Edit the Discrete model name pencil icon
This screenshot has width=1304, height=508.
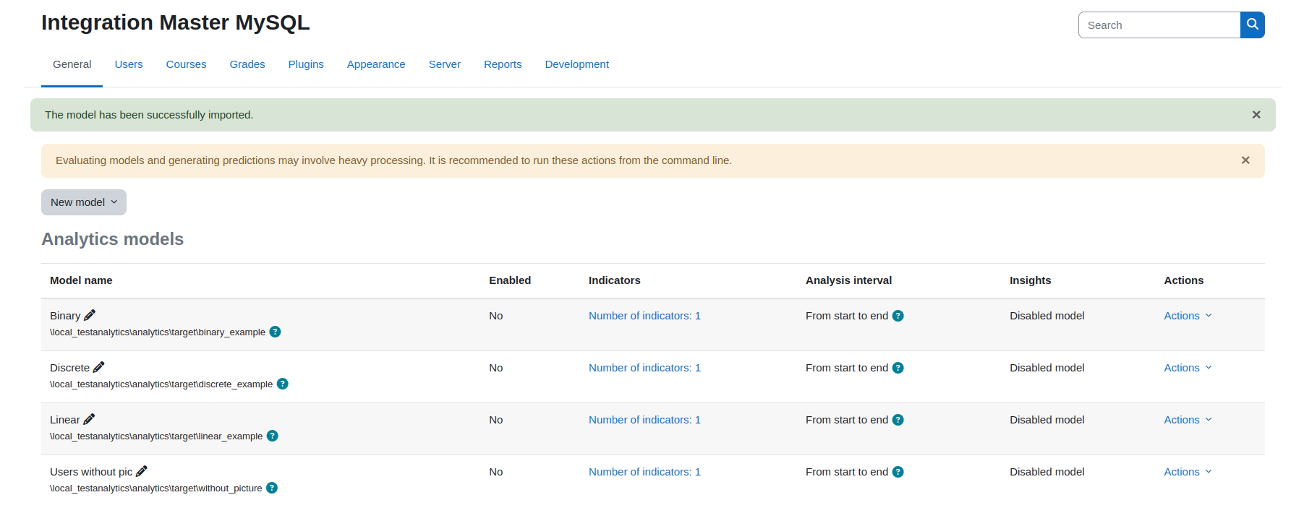point(99,367)
